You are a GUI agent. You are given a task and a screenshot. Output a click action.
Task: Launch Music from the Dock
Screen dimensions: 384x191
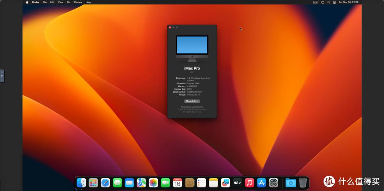tap(249, 183)
